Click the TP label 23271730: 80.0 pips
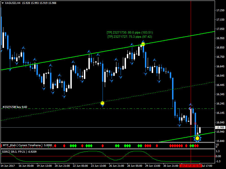 pyautogui.click(x=130, y=33)
